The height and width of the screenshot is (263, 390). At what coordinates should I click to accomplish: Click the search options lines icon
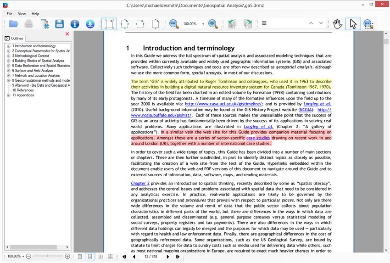pos(264,23)
